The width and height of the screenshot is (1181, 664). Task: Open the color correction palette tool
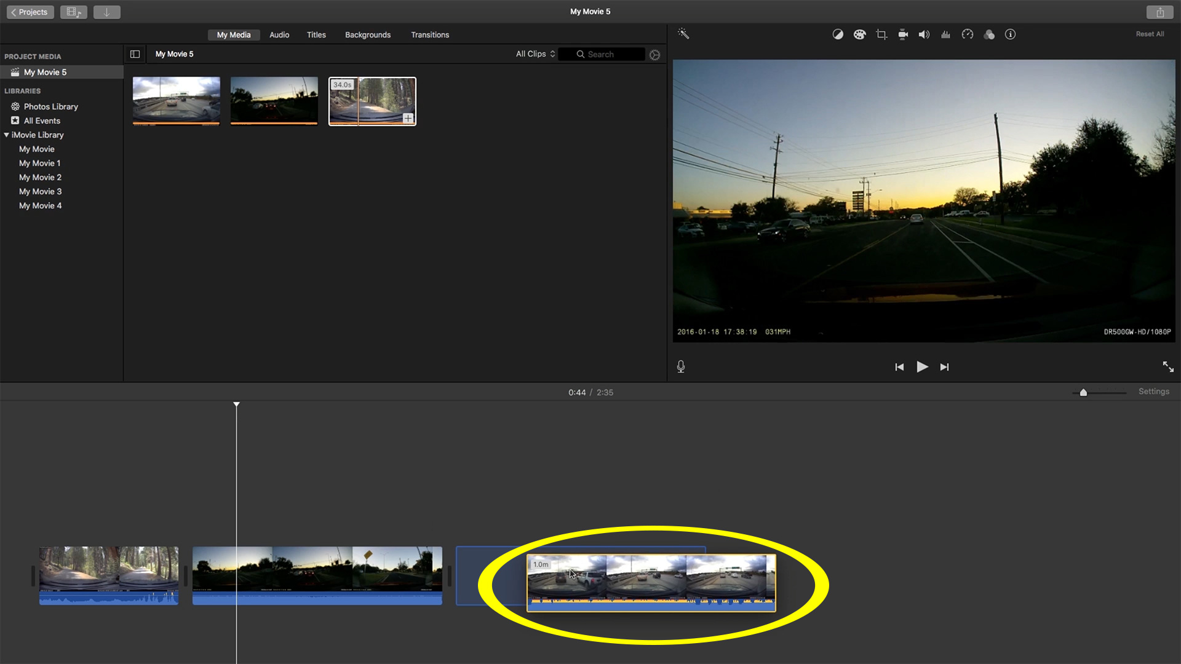pos(859,34)
